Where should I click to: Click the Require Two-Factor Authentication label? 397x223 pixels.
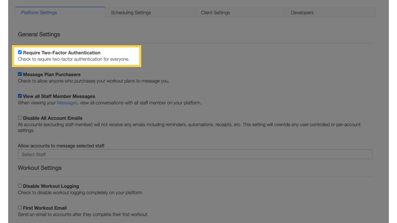[x=61, y=53]
